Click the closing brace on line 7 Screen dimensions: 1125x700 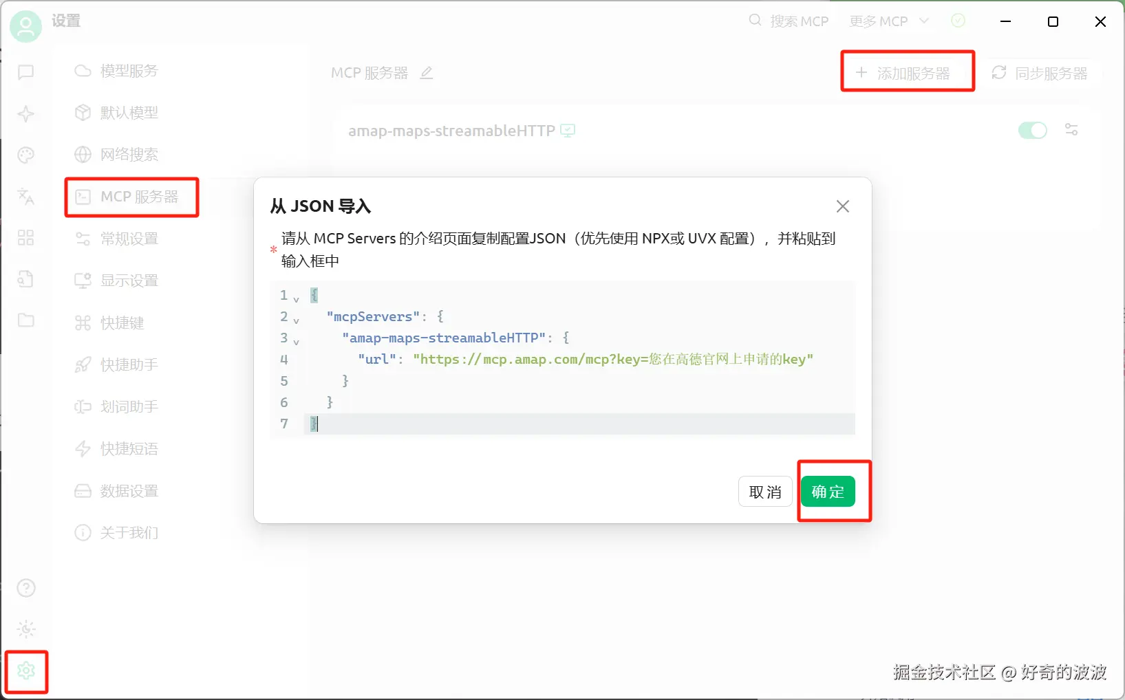tap(314, 424)
